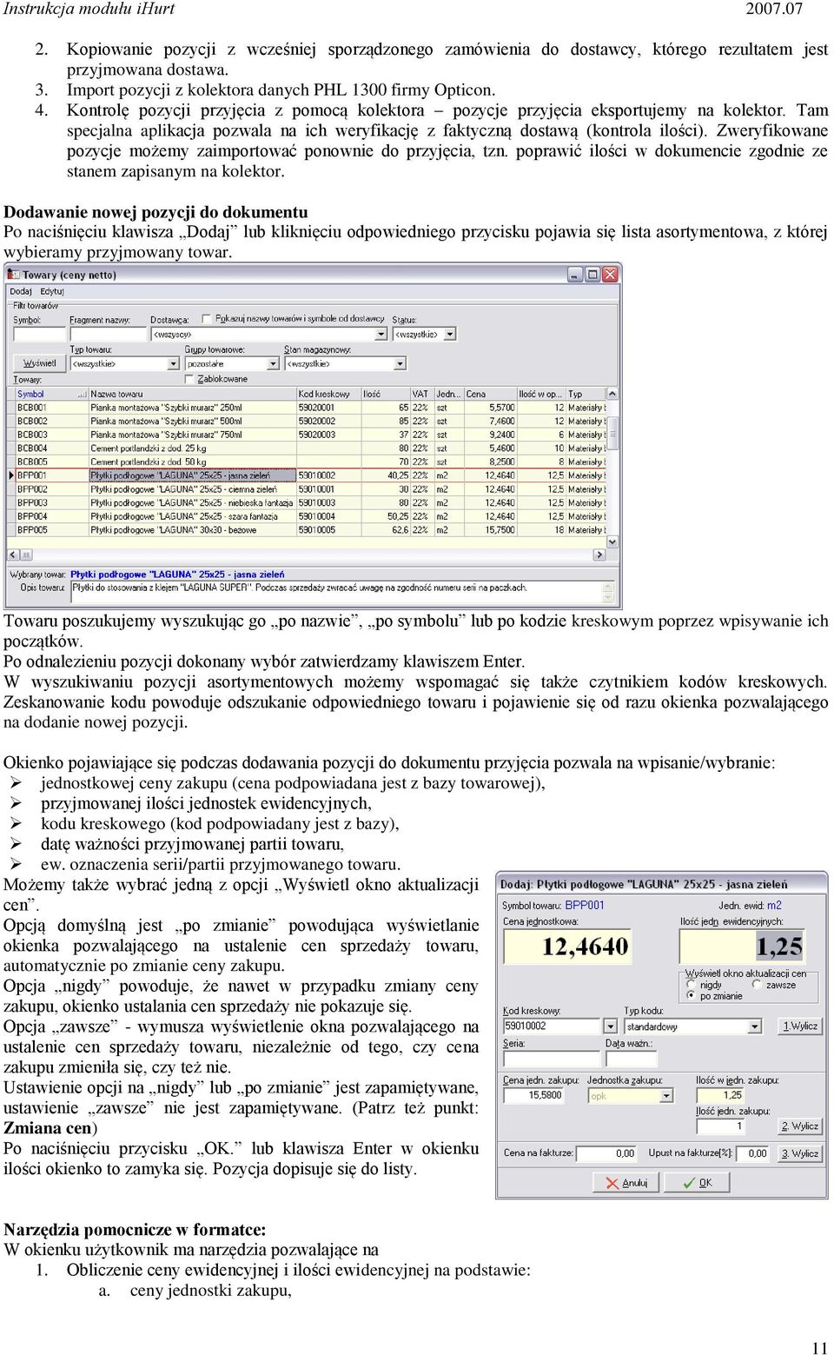Image resolution: width=834 pixels, height=1355 pixels.
Task: Select the LAGUNA niebieska fantazja row
Action: (x=308, y=502)
